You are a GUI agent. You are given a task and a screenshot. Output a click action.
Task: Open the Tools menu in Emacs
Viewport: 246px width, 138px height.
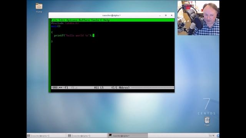[x=95, y=20]
